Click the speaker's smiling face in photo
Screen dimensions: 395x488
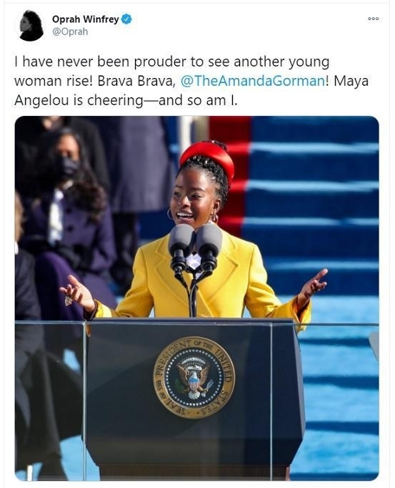point(191,199)
